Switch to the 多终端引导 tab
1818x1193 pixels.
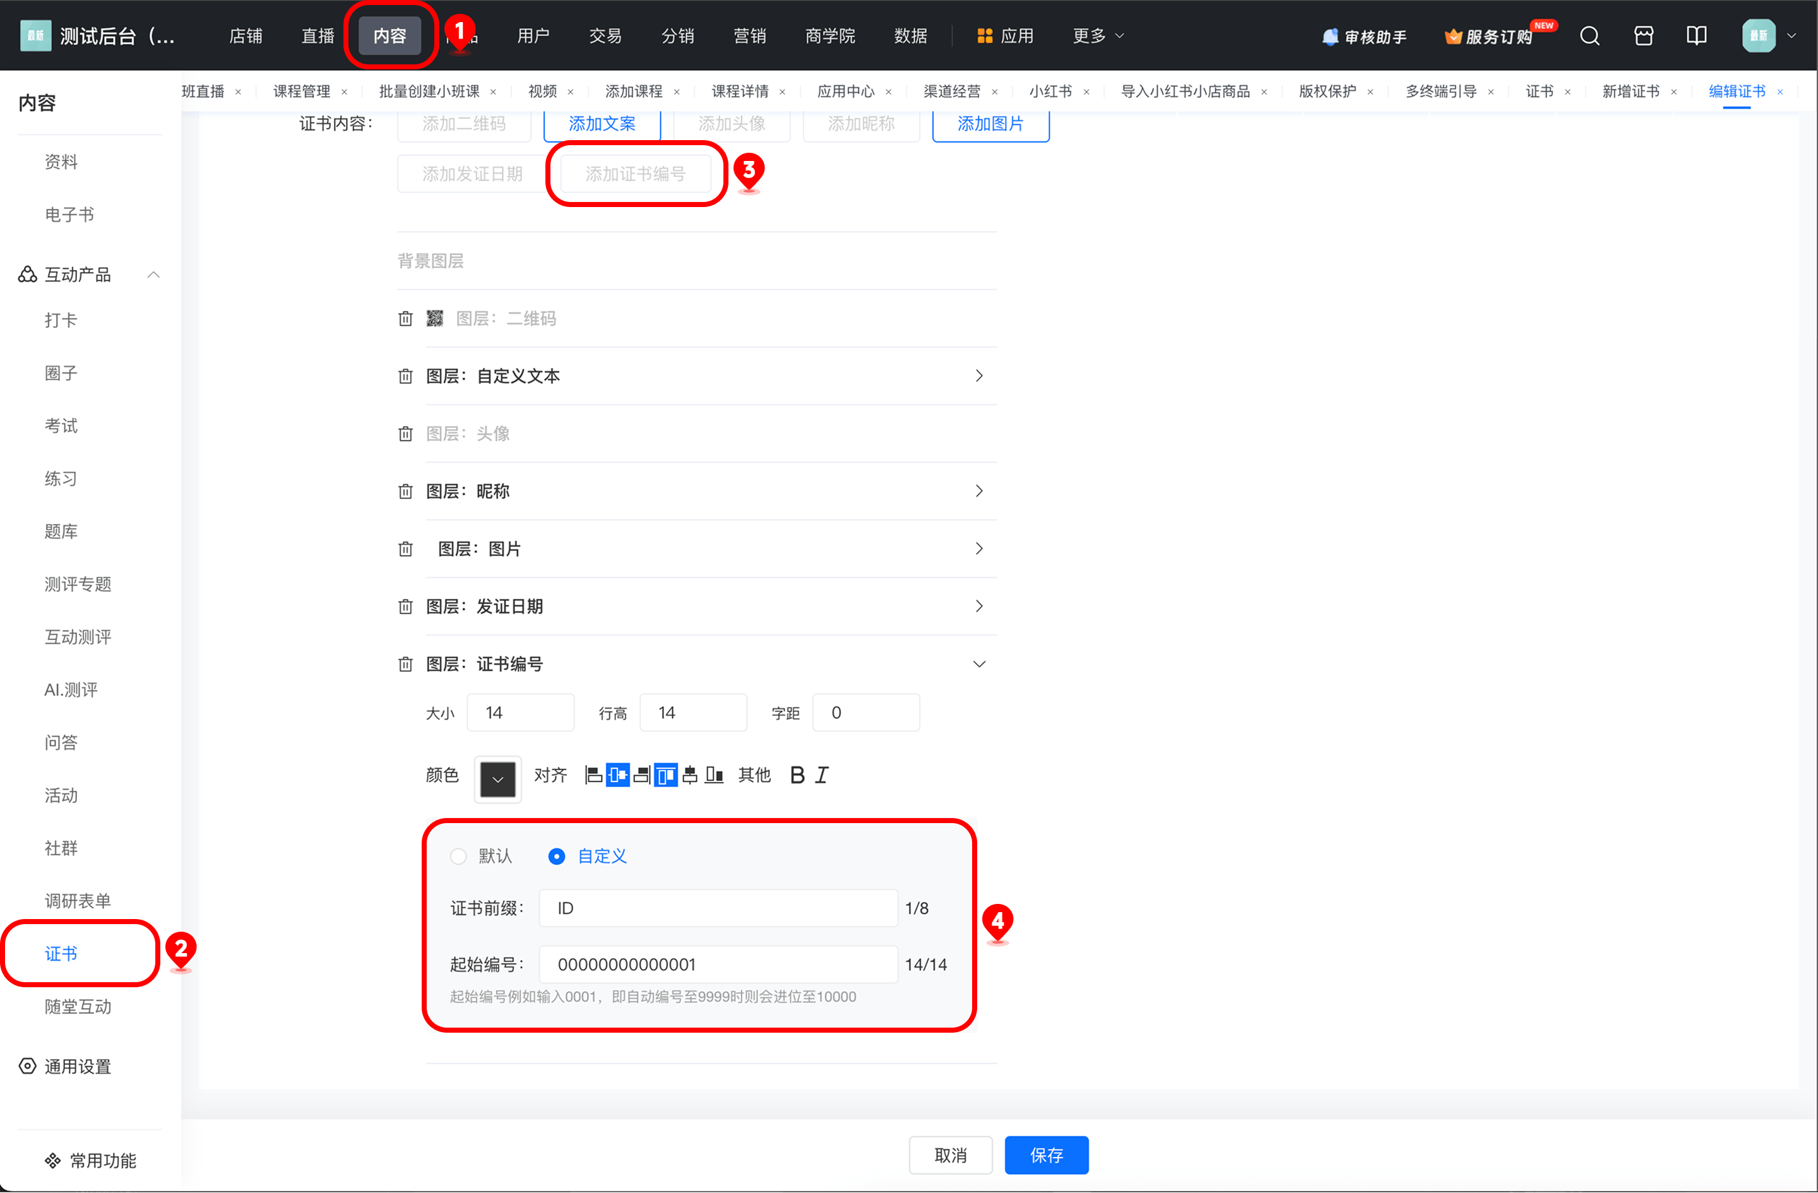(1441, 92)
